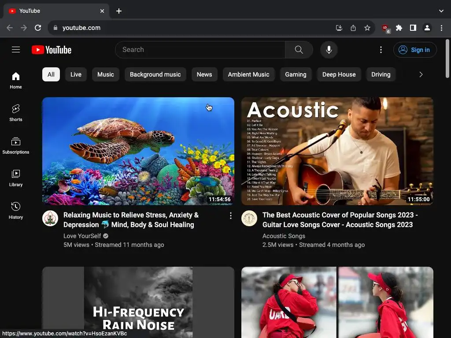Viewport: 451px width, 338px height.
Task: Expand the tab search dropdown arrow
Action: (441, 11)
